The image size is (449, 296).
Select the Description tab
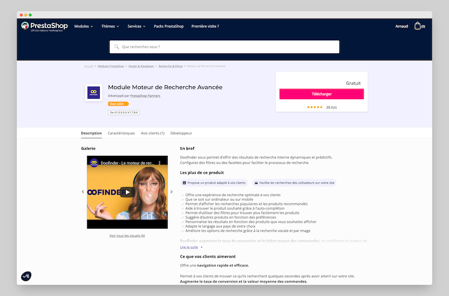point(91,133)
